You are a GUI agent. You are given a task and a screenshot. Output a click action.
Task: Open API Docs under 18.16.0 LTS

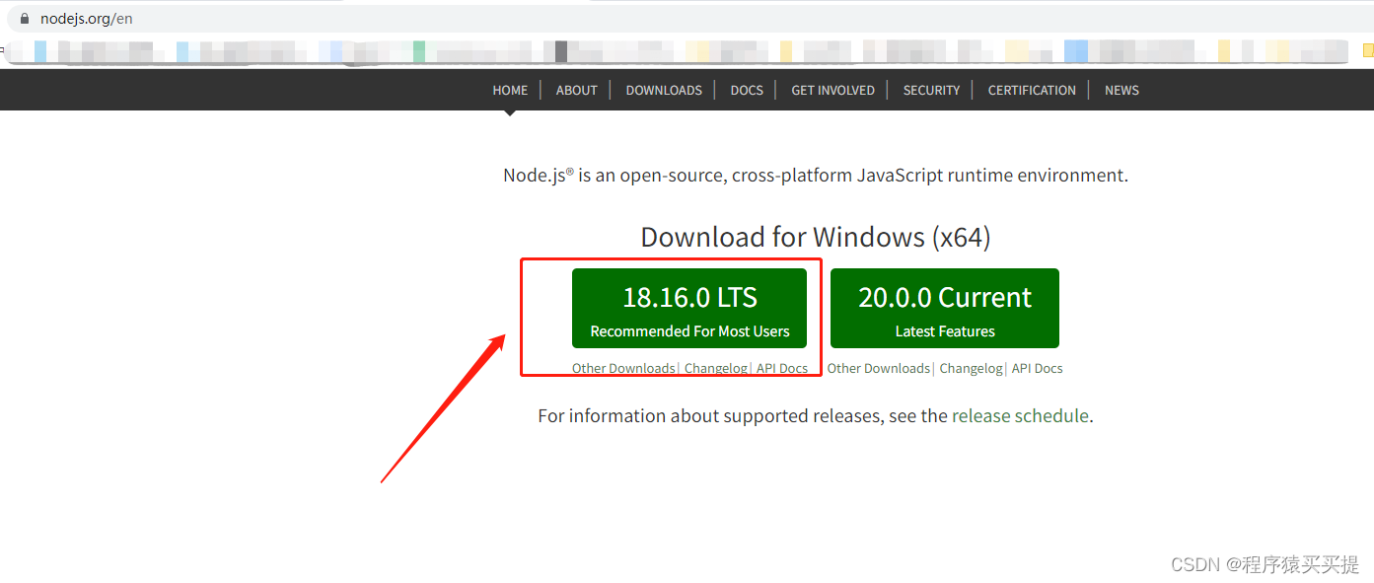click(782, 368)
